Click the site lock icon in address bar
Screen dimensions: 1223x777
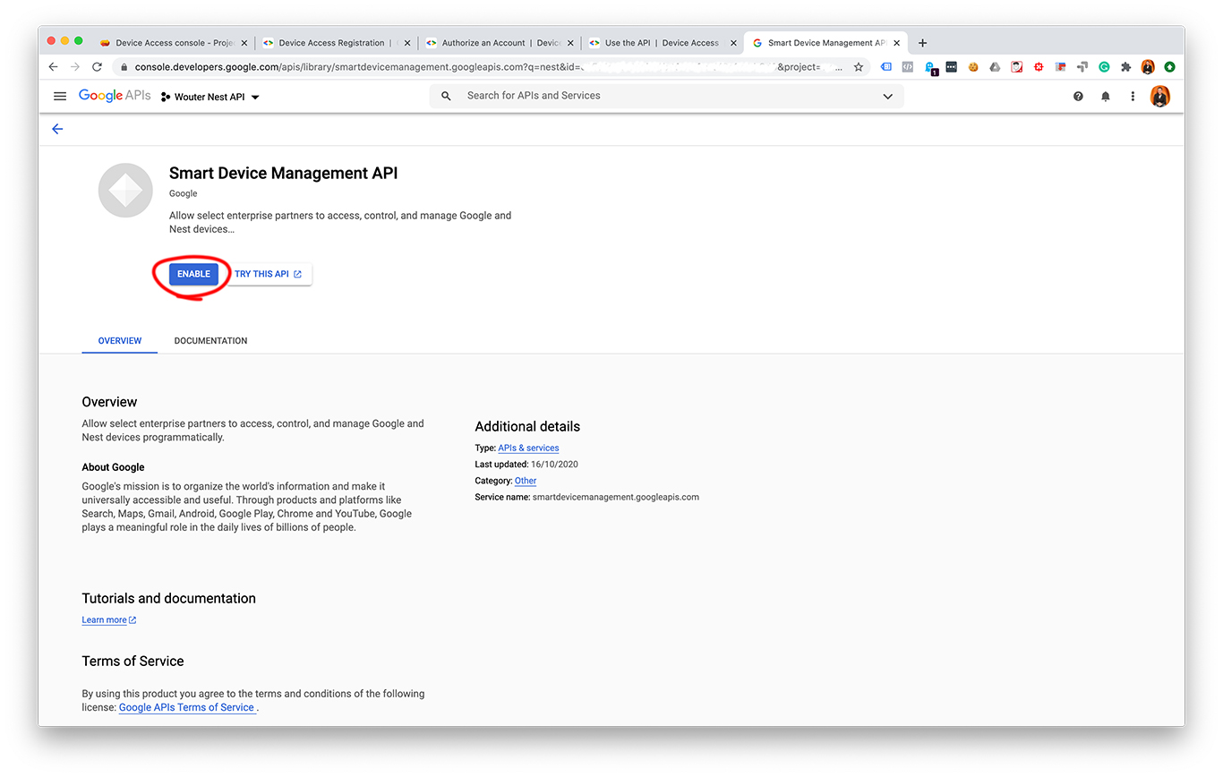[x=124, y=67]
